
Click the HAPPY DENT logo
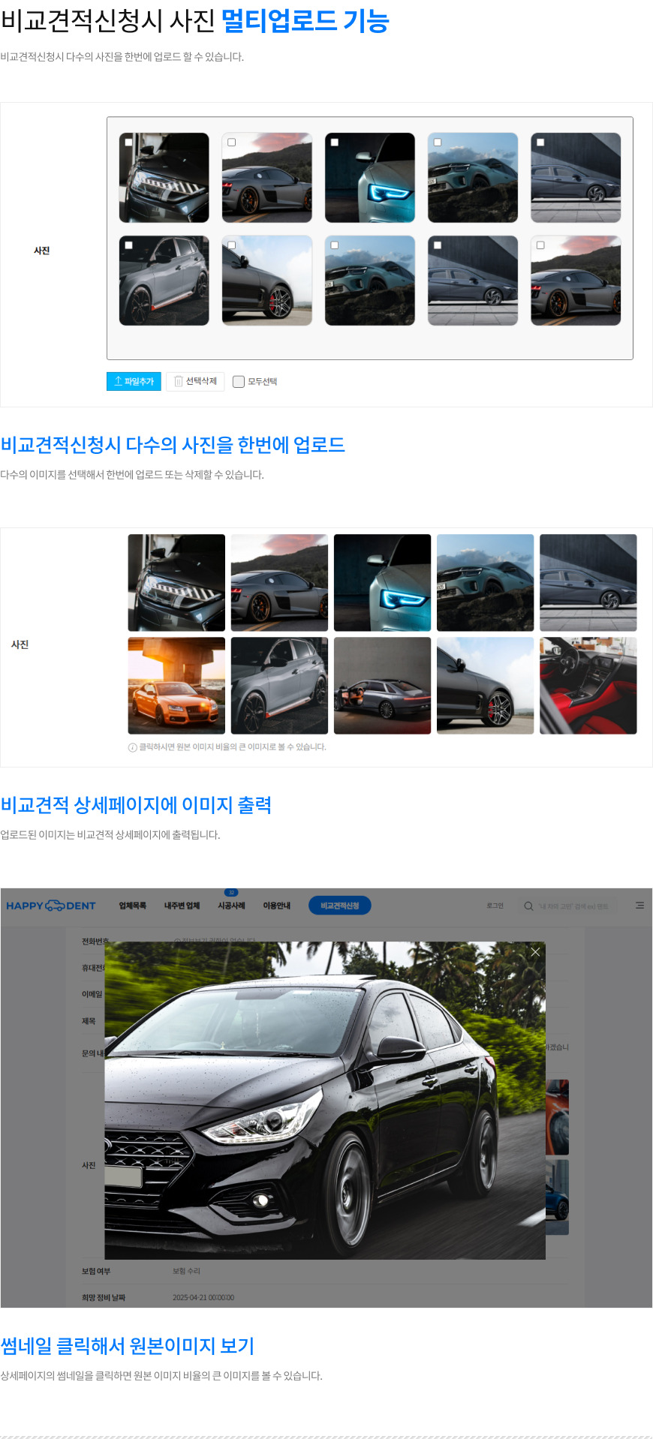point(51,906)
